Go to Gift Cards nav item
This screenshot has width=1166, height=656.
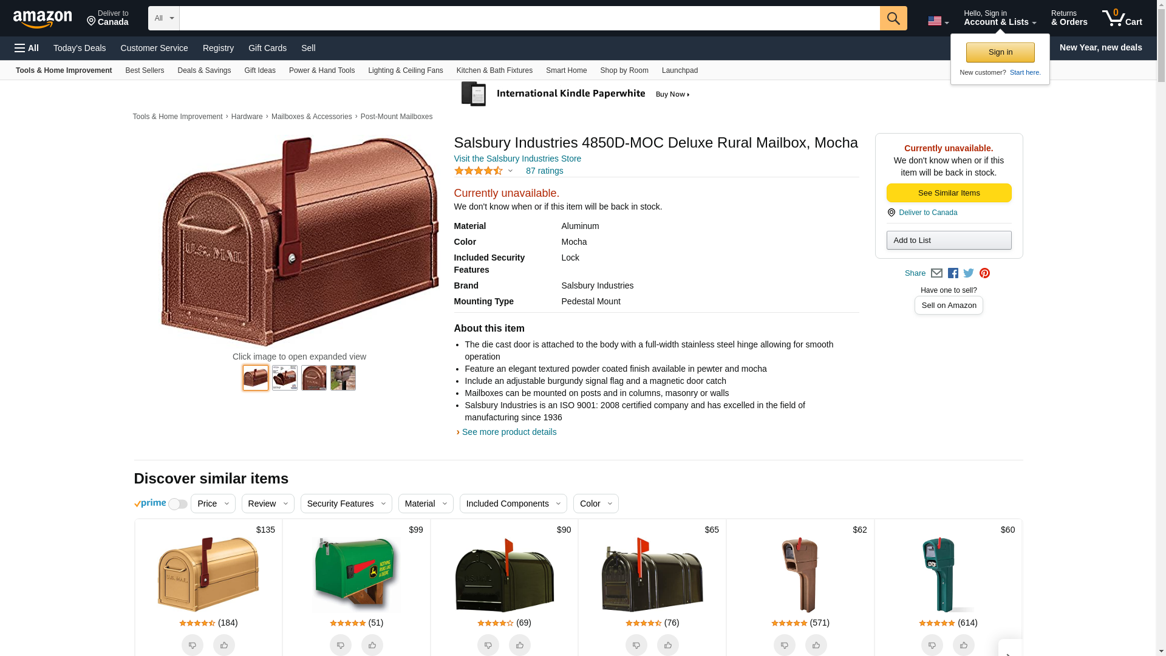click(267, 48)
